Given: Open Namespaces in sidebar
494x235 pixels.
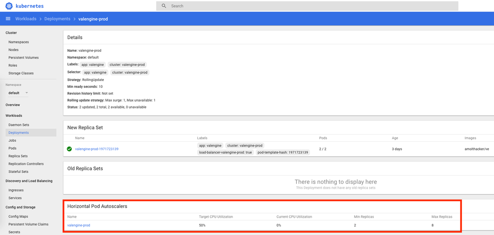Looking at the screenshot, I should point(19,42).
